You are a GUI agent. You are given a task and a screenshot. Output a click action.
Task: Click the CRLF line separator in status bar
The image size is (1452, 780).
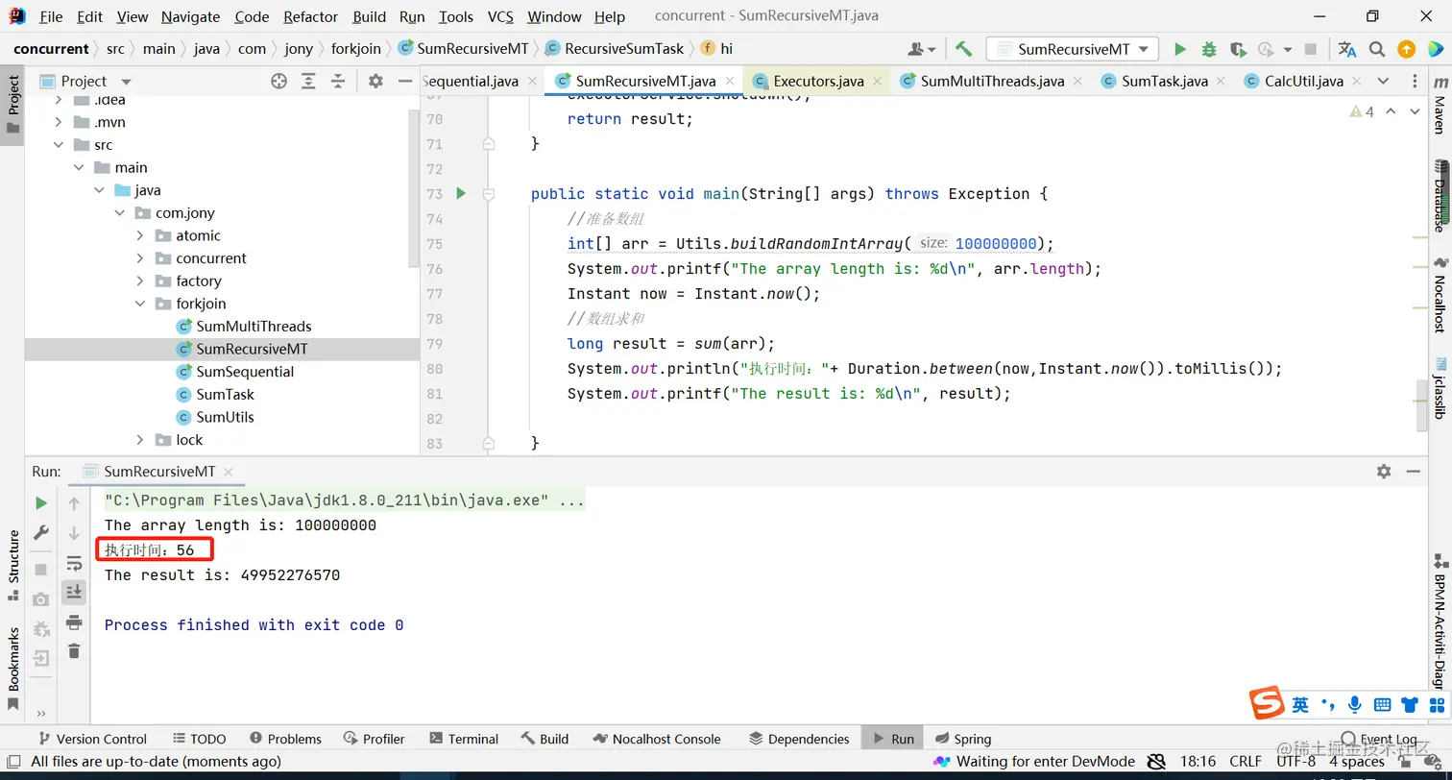click(1246, 761)
